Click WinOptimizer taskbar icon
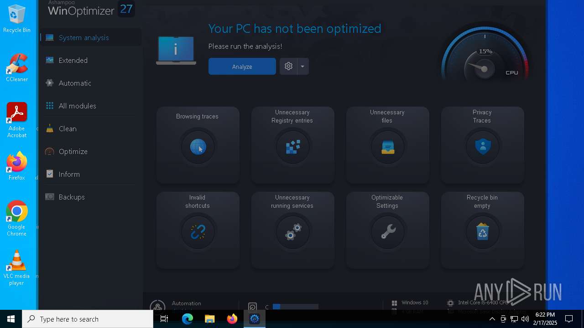584x328 pixels. point(255,319)
